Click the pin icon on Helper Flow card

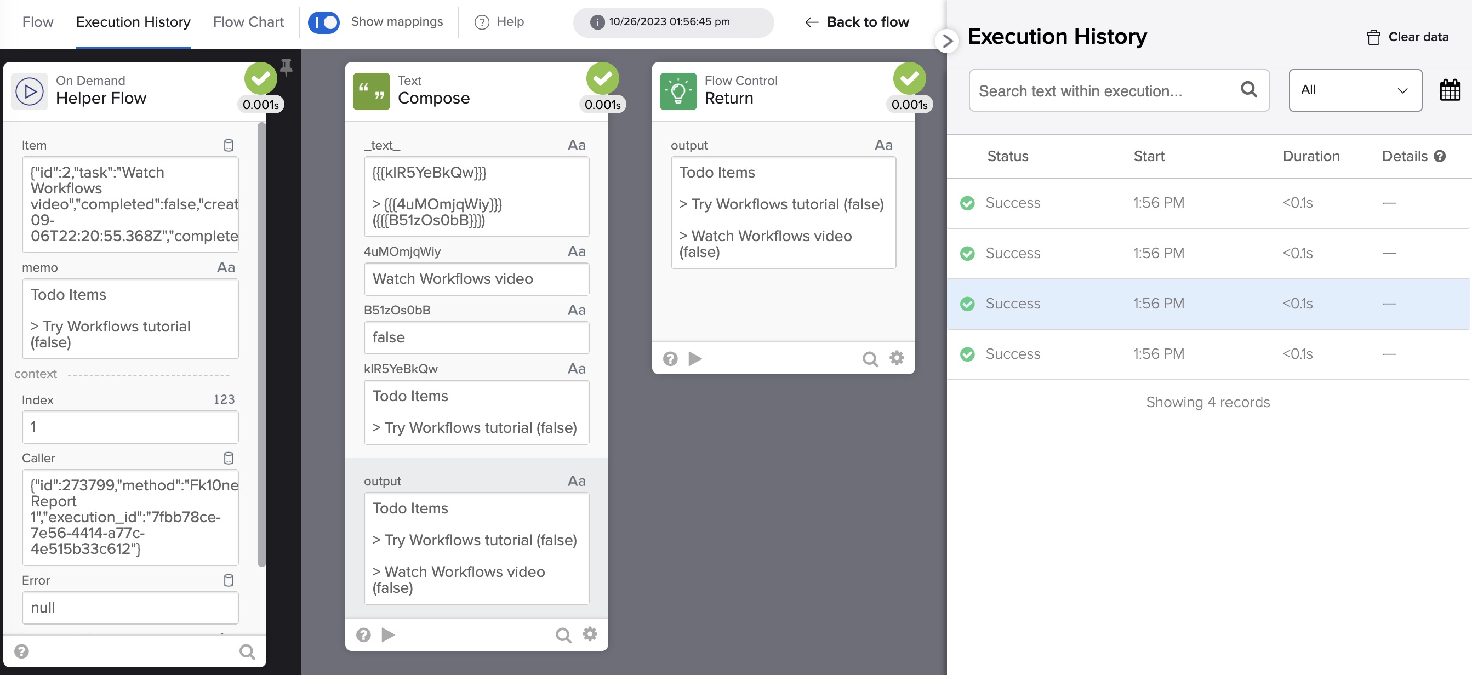coord(286,67)
